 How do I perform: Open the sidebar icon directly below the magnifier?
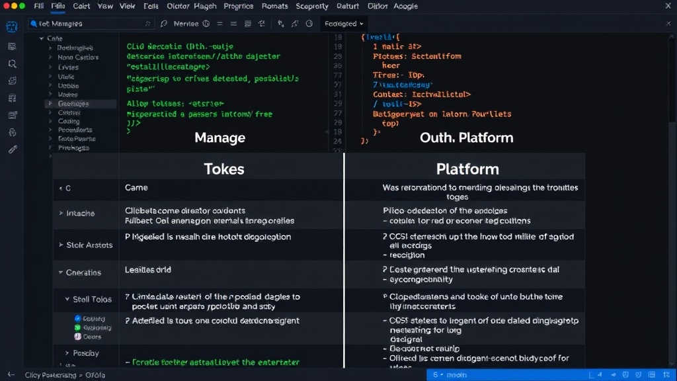(12, 81)
